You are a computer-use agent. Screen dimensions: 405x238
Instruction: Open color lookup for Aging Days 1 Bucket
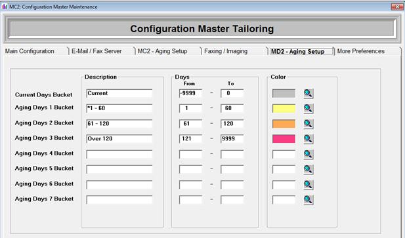pyautogui.click(x=308, y=109)
